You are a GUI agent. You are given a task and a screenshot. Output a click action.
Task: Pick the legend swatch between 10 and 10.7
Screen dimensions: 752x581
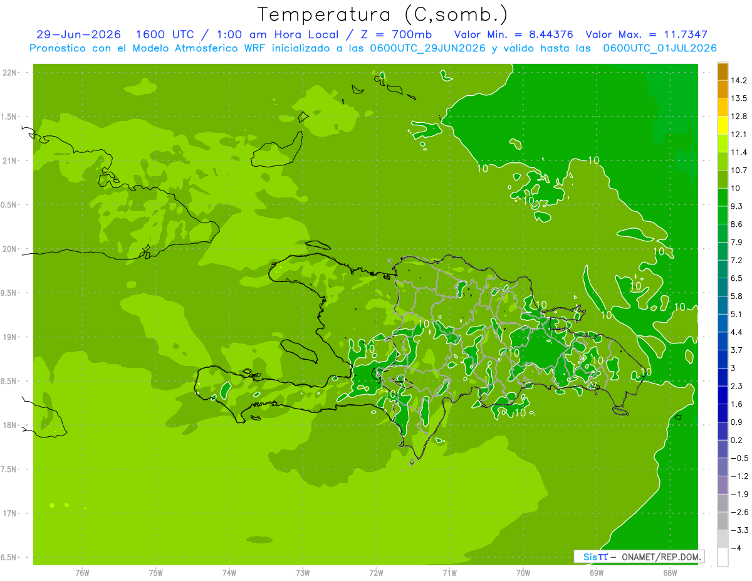(723, 179)
